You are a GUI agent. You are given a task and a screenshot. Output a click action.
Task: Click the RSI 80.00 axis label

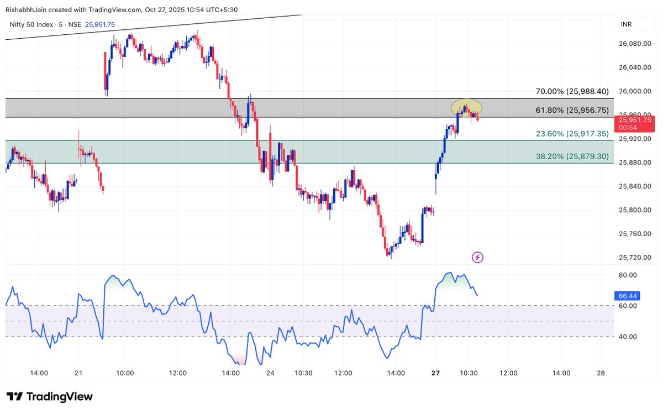(629, 275)
